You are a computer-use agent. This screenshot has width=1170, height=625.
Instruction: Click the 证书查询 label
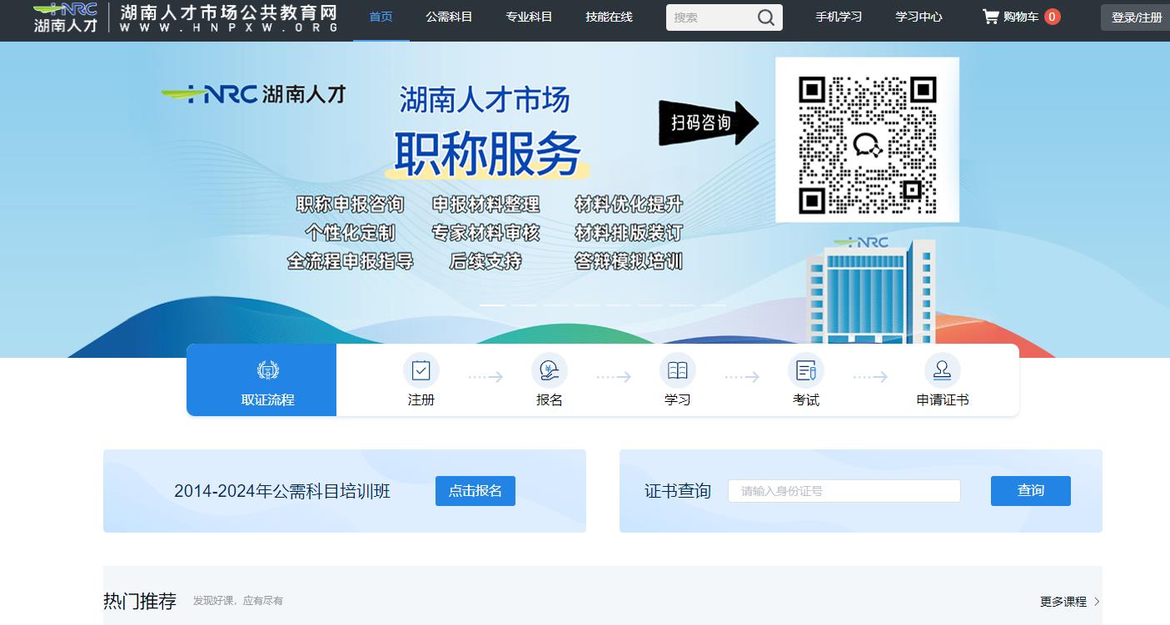[x=678, y=491]
